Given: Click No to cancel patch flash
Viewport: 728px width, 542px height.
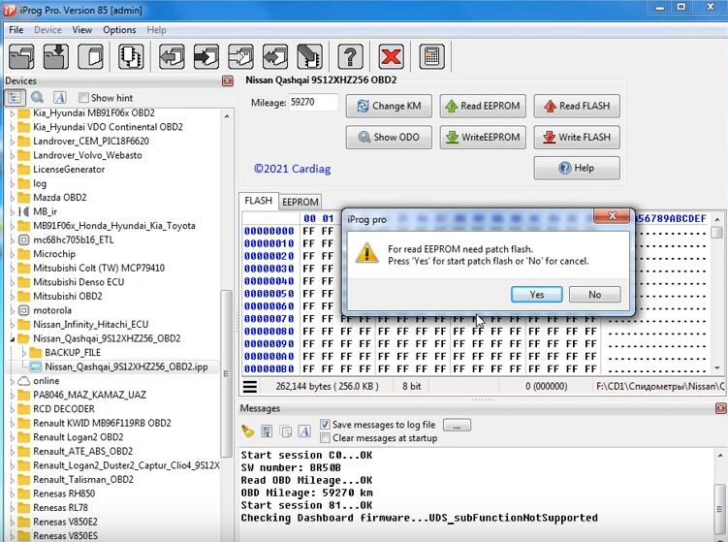Looking at the screenshot, I should [595, 295].
